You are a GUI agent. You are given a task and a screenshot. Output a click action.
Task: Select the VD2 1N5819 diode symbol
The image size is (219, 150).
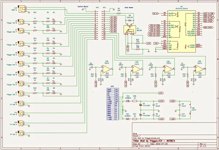click(128, 119)
